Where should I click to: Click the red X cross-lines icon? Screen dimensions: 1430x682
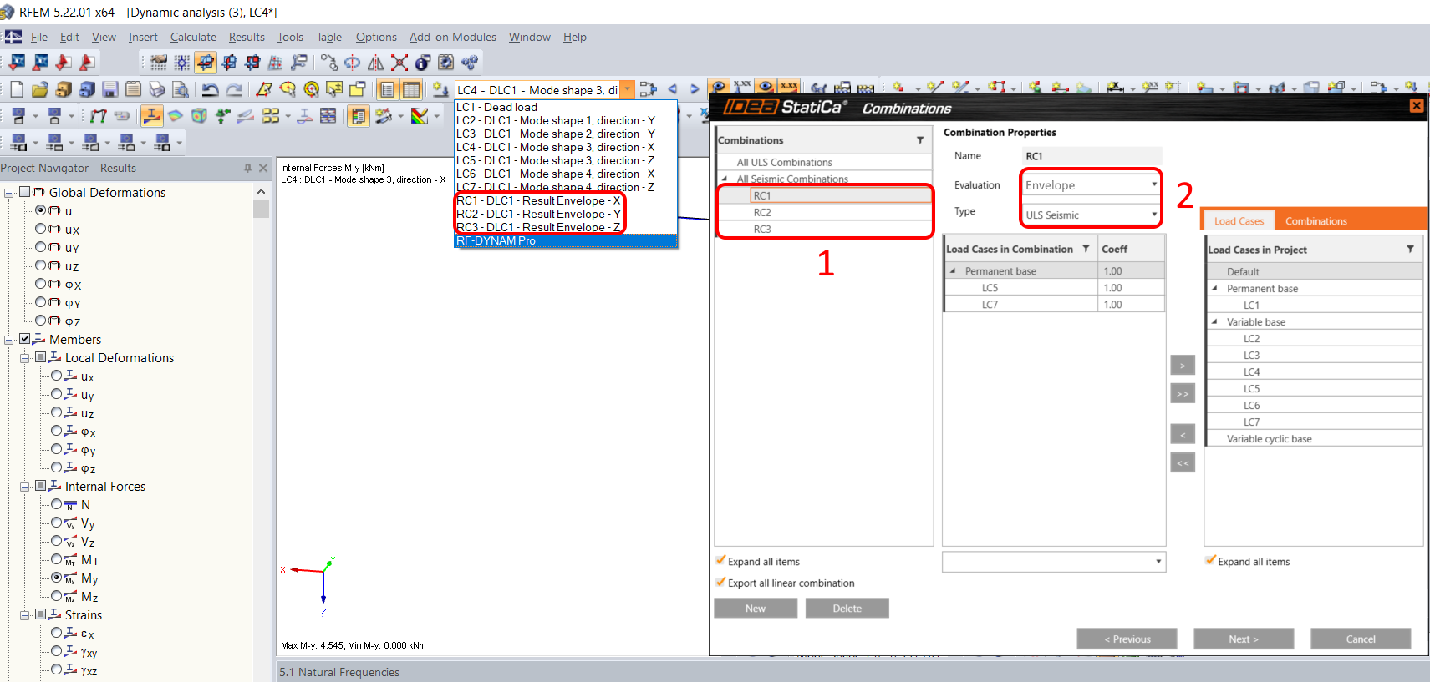(399, 63)
